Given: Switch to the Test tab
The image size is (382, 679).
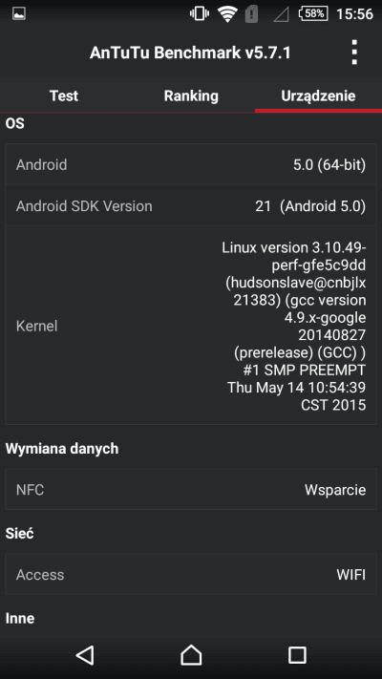Looking at the screenshot, I should (x=64, y=95).
